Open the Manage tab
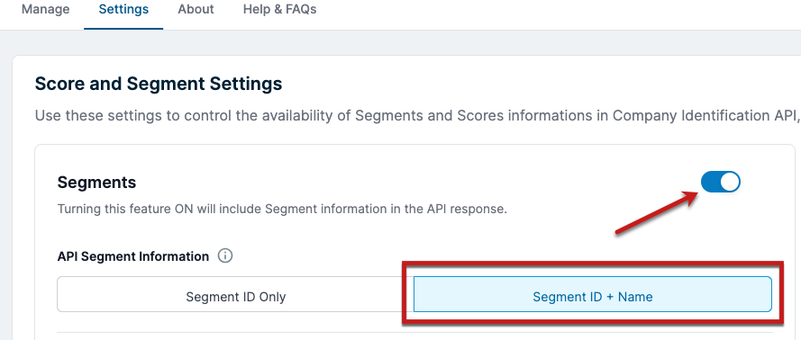Viewport: 801px width, 340px height. tap(45, 9)
